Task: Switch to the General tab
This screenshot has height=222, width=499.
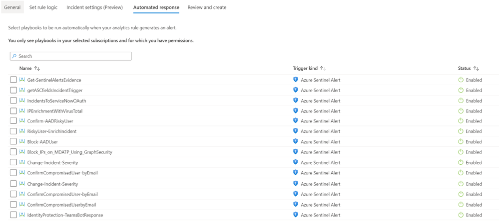Action: click(x=12, y=7)
